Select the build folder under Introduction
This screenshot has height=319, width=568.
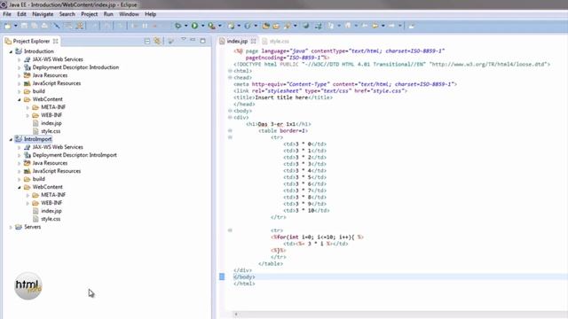[x=38, y=91]
